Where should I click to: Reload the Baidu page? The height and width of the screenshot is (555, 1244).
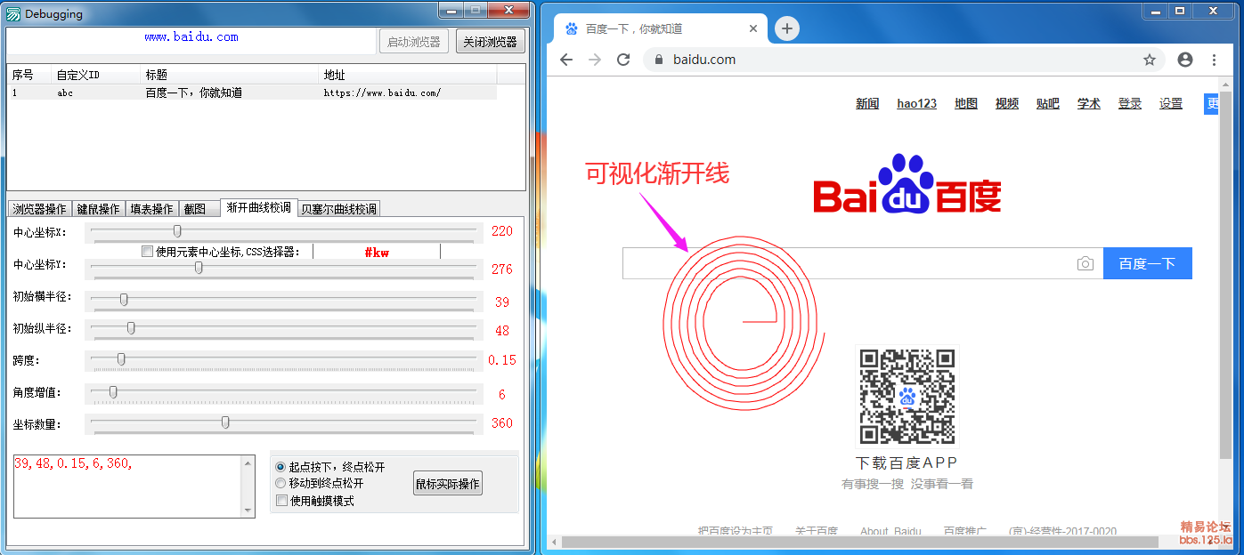pyautogui.click(x=623, y=60)
